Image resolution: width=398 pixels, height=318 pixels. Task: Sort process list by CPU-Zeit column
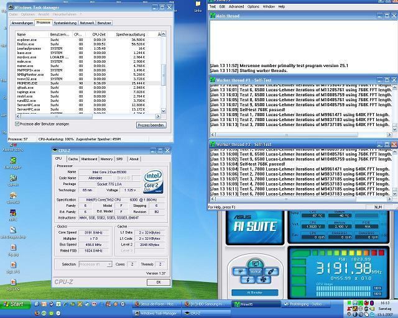99,34
